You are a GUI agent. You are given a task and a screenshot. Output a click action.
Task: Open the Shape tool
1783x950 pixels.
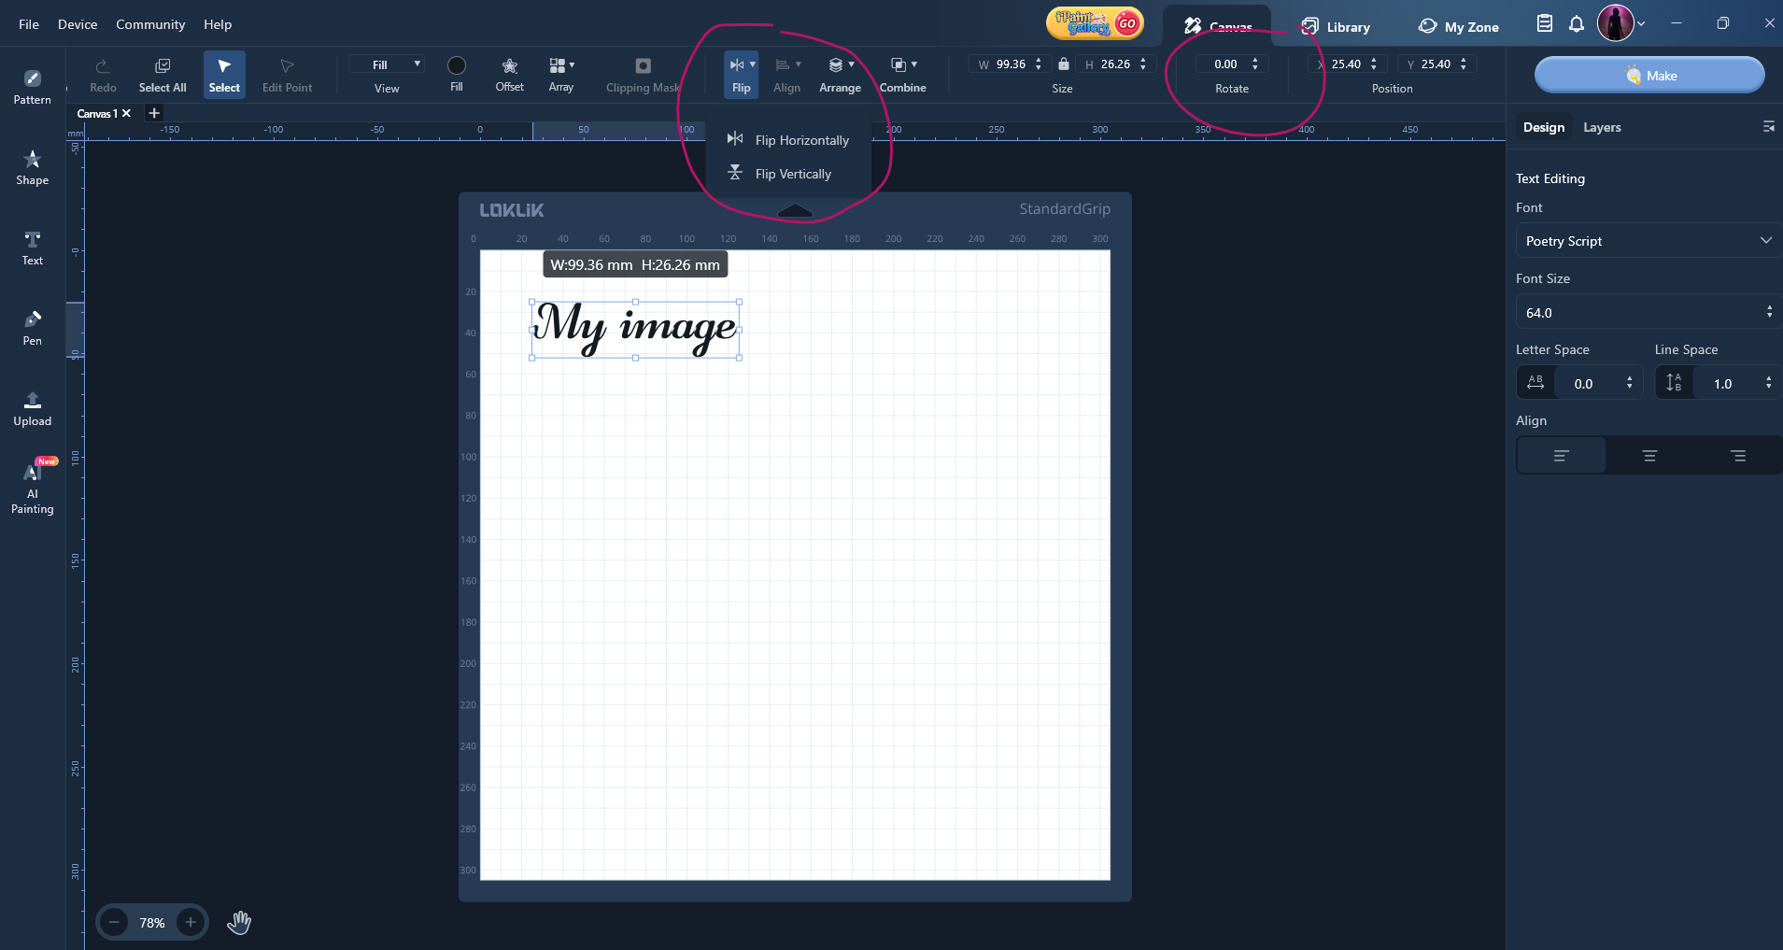[32, 167]
